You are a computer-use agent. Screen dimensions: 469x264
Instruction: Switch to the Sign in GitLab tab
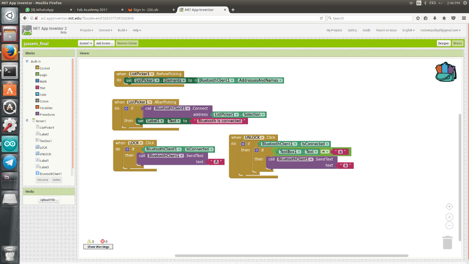[151, 10]
